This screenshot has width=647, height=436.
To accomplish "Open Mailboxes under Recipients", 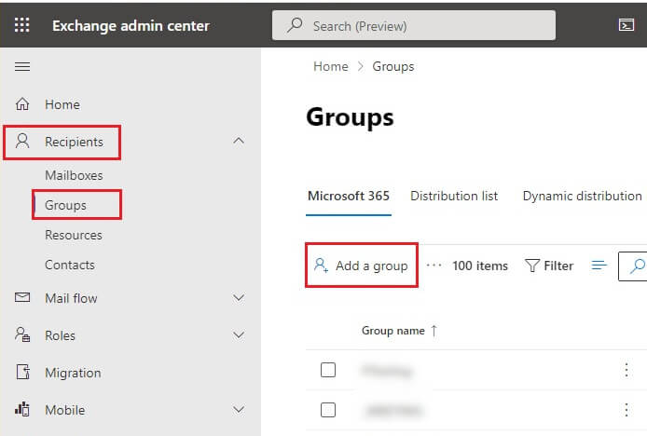I will [74, 175].
